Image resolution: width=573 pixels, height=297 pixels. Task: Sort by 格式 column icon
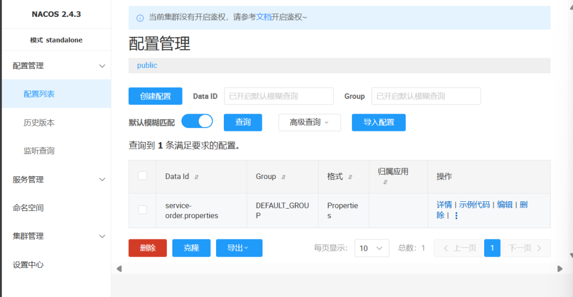coord(350,177)
